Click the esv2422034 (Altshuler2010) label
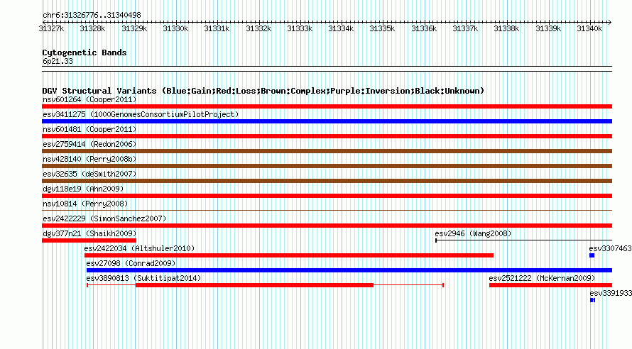 pyautogui.click(x=139, y=248)
